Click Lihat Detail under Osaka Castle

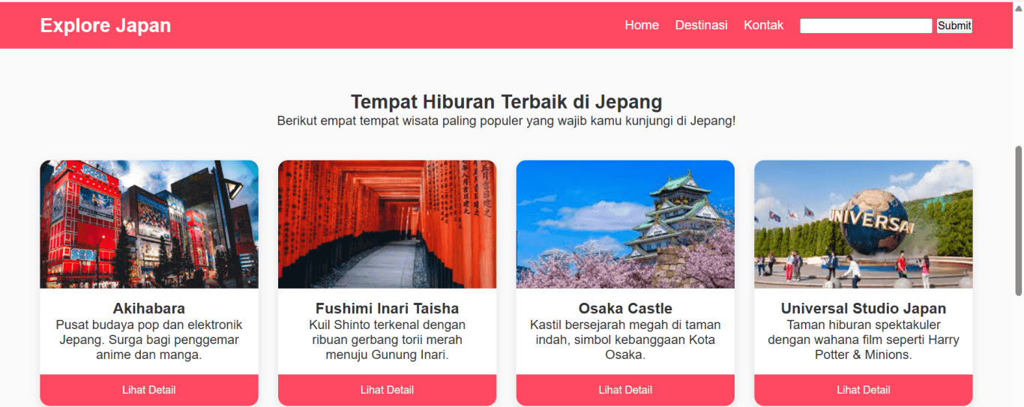coord(625,390)
